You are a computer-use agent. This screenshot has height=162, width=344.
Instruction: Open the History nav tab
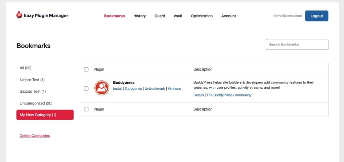(x=139, y=16)
